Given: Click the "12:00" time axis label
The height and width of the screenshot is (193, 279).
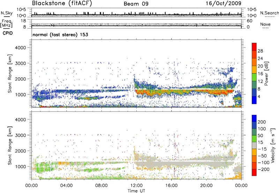Looking at the screenshot, I should click(x=136, y=186).
